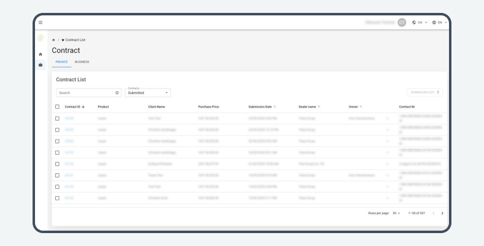Open the CH country dropdown
Image resolution: width=484 pixels, height=246 pixels.
pos(420,23)
